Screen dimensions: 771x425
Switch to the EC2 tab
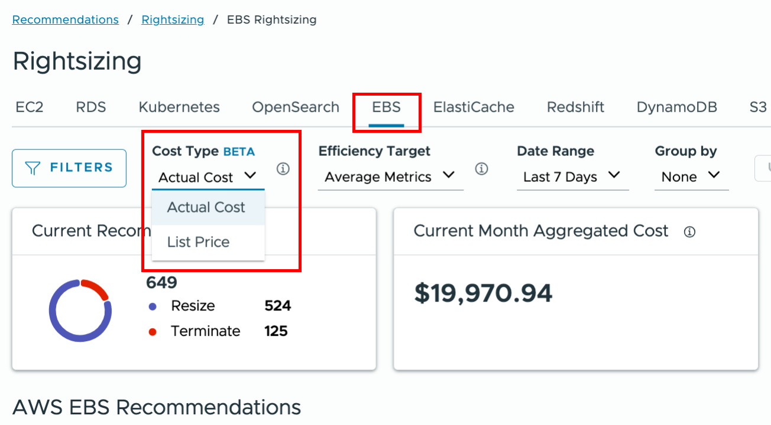29,107
